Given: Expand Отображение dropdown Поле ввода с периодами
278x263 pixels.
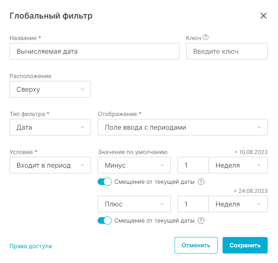Looking at the screenshot, I should [182, 127].
